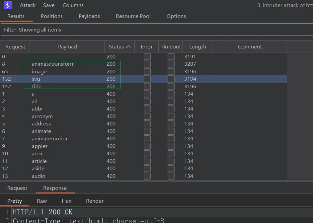Open the Resource Pool tab
313x223 pixels.
133,16
